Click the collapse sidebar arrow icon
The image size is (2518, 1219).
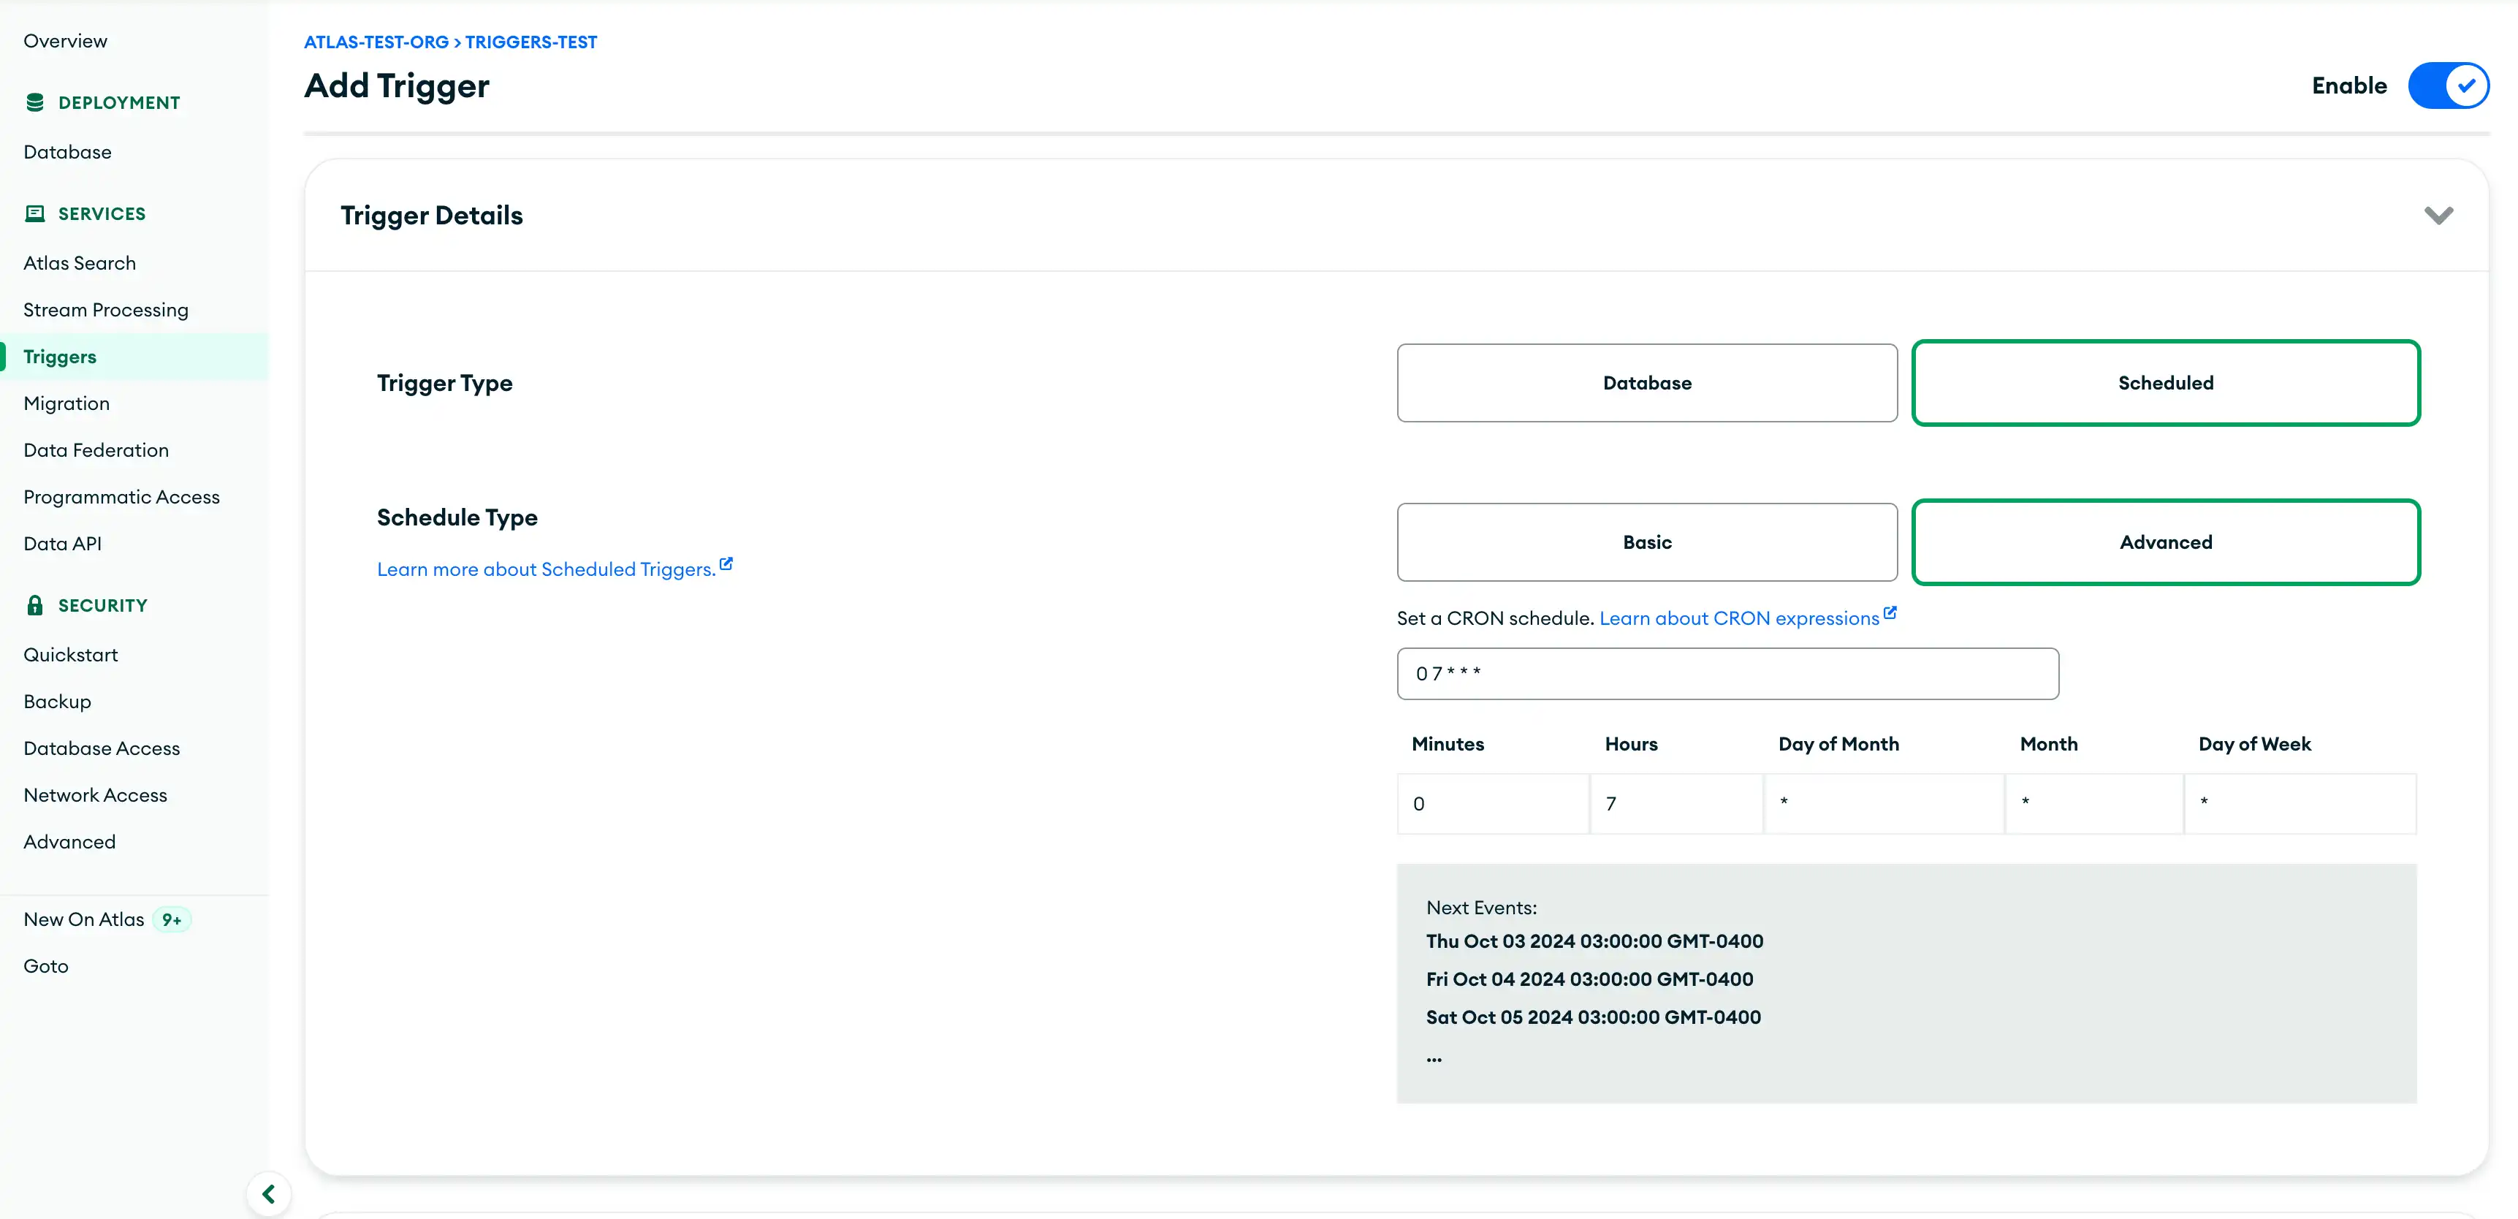pos(268,1192)
